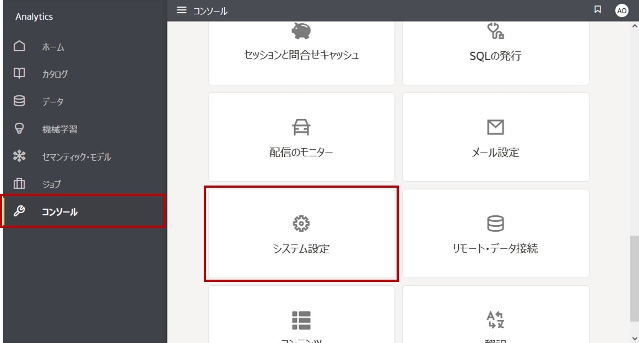Click the piggy bank cache icon
The image size is (639, 343).
click(301, 30)
